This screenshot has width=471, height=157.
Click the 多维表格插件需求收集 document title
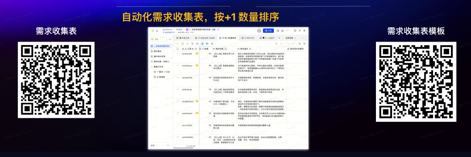(x=201, y=29)
